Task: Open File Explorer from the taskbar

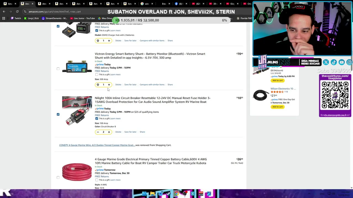Action: (152, 194)
